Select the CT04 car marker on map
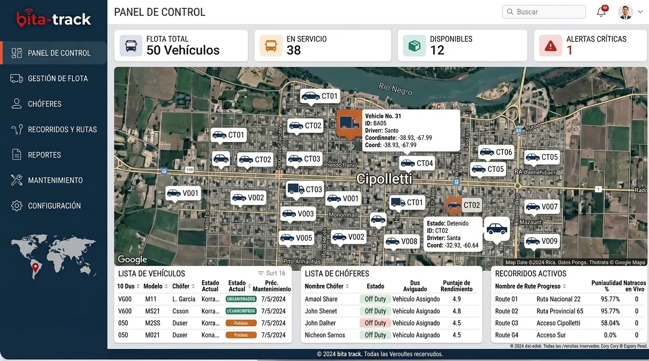 [417, 163]
